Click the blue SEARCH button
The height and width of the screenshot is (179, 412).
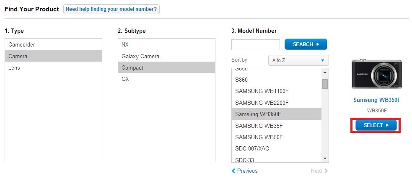(306, 44)
